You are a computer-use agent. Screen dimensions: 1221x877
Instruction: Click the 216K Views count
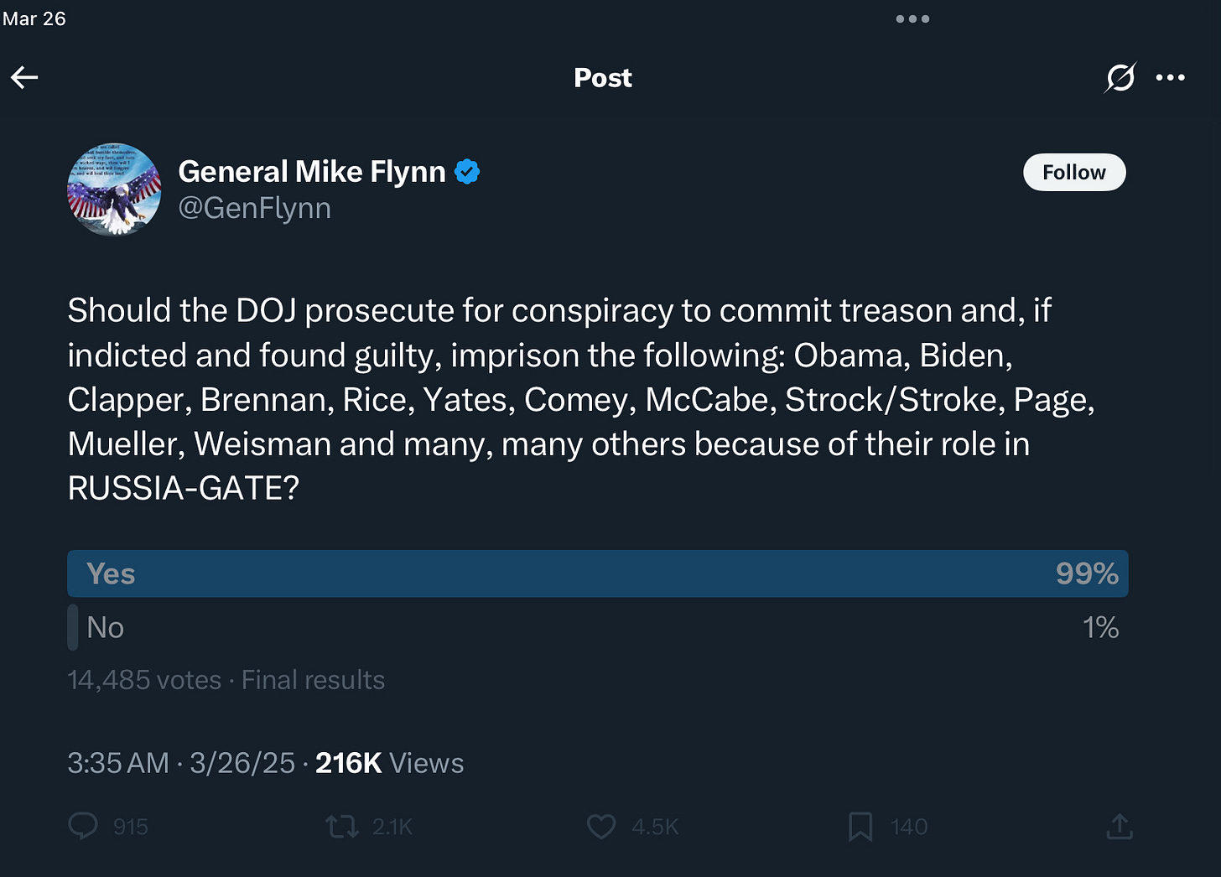(x=389, y=763)
